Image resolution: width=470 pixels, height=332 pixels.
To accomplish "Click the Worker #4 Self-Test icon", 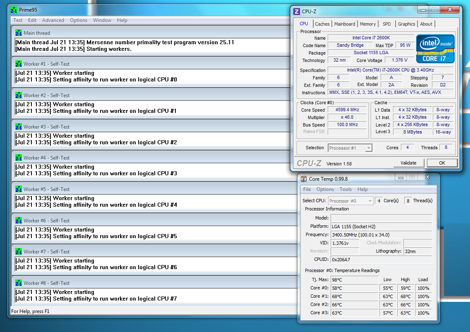I will [19, 158].
